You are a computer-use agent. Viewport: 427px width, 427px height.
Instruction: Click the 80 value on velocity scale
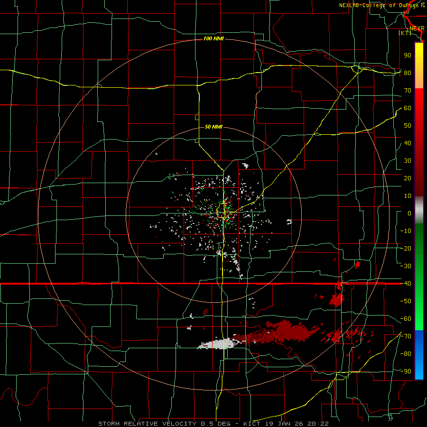pyautogui.click(x=408, y=73)
